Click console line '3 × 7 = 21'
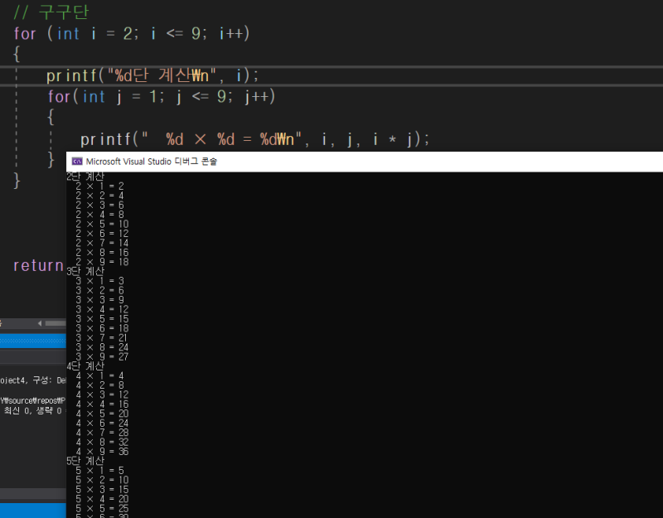The image size is (663, 518). tap(101, 338)
